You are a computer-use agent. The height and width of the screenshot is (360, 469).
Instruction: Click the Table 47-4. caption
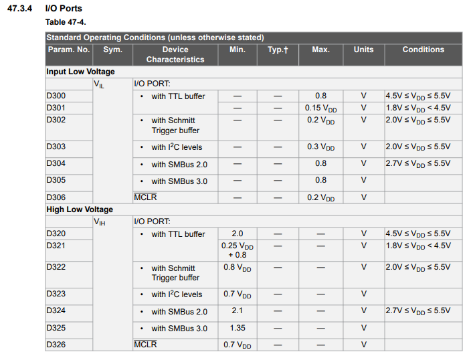(x=66, y=22)
